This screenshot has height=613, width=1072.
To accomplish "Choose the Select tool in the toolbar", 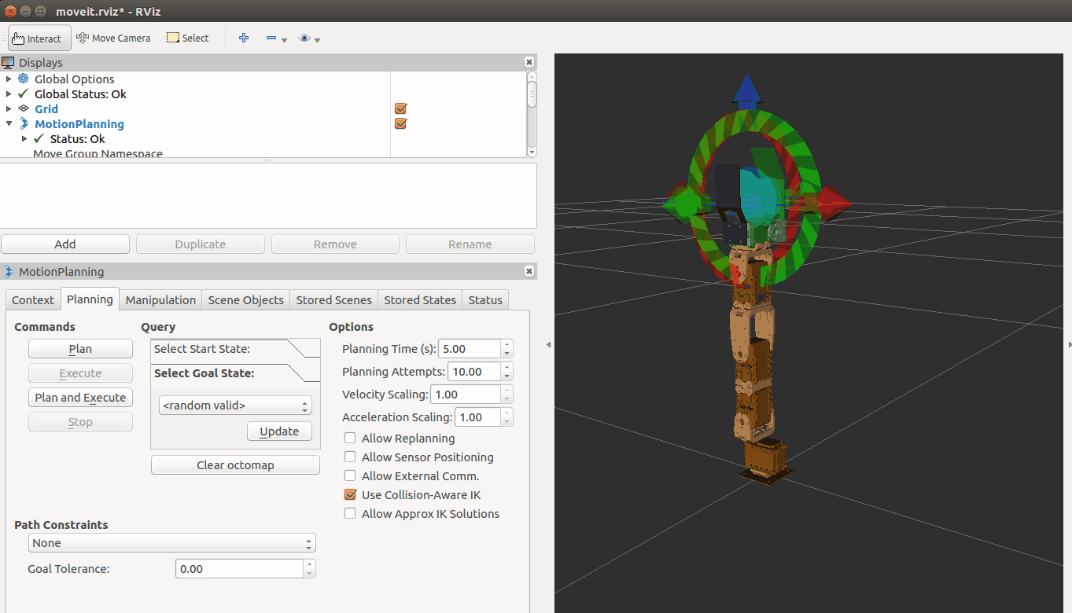I will (187, 38).
